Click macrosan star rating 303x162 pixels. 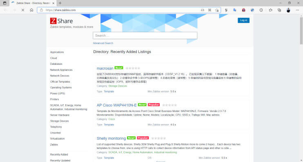pyautogui.click(x=133, y=68)
